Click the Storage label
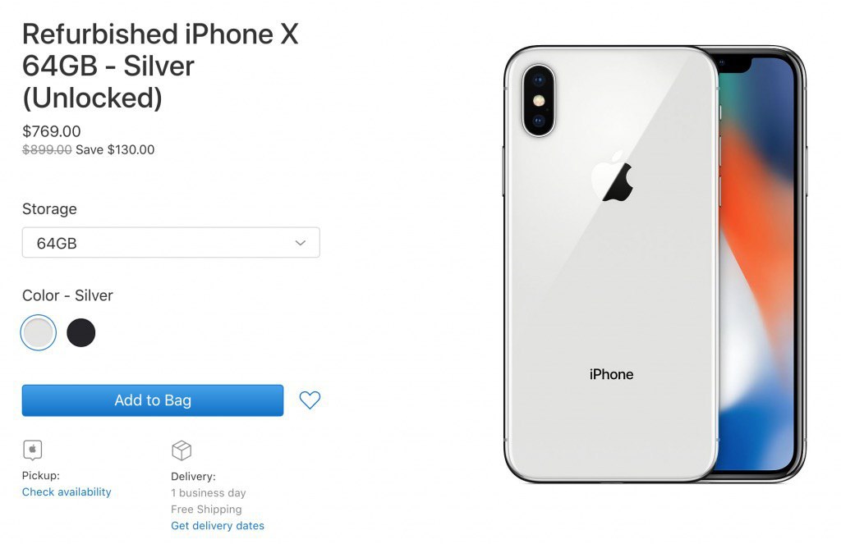Viewport: 841px width, 544px height. point(49,209)
